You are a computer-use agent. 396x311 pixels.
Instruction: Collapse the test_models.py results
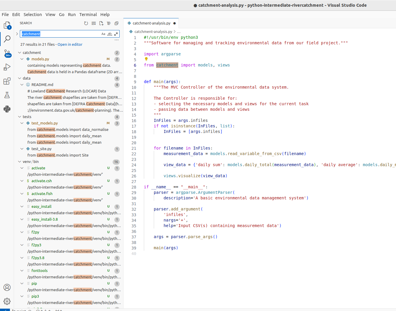pos(22,123)
